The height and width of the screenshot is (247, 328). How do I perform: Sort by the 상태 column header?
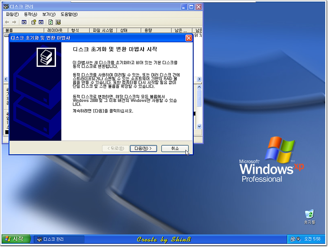128,30
